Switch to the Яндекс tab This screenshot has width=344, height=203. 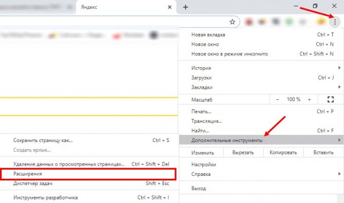click(126, 7)
